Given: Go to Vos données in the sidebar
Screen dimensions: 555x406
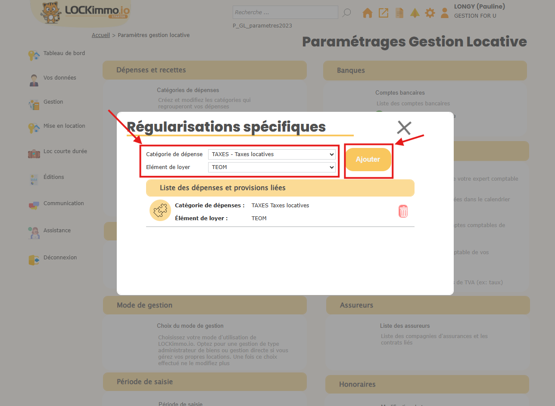Looking at the screenshot, I should pos(59,78).
